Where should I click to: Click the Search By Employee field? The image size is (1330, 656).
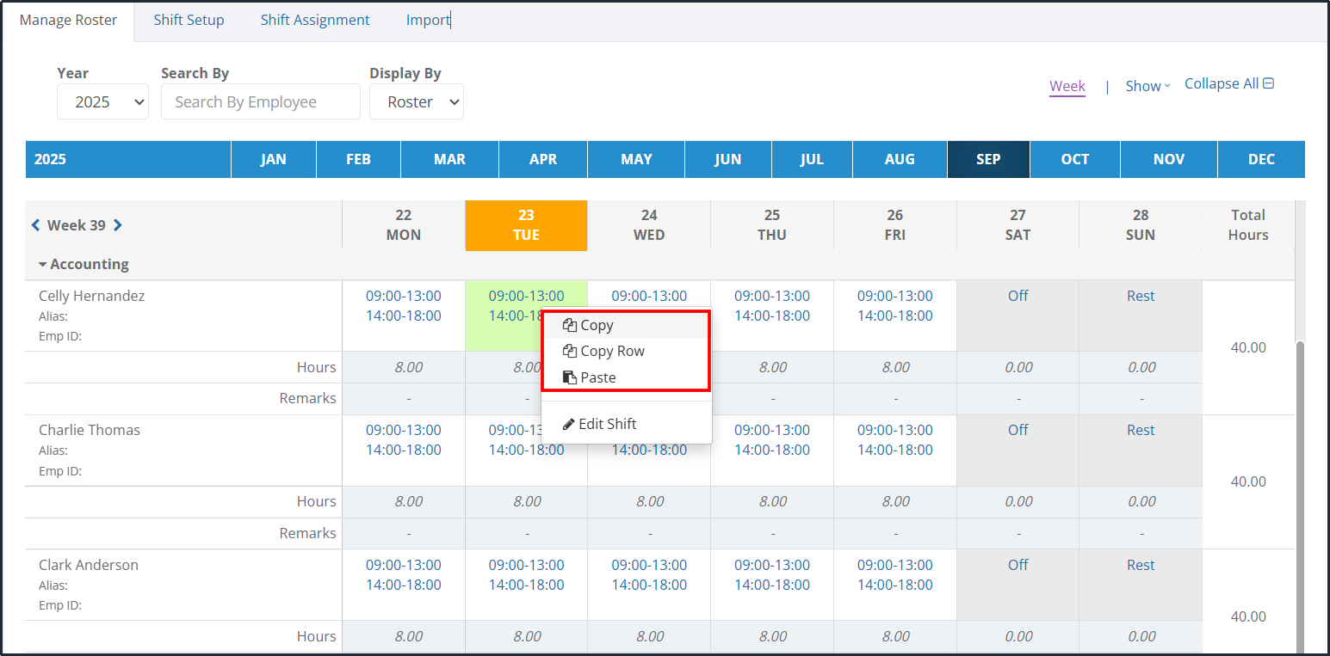point(260,101)
